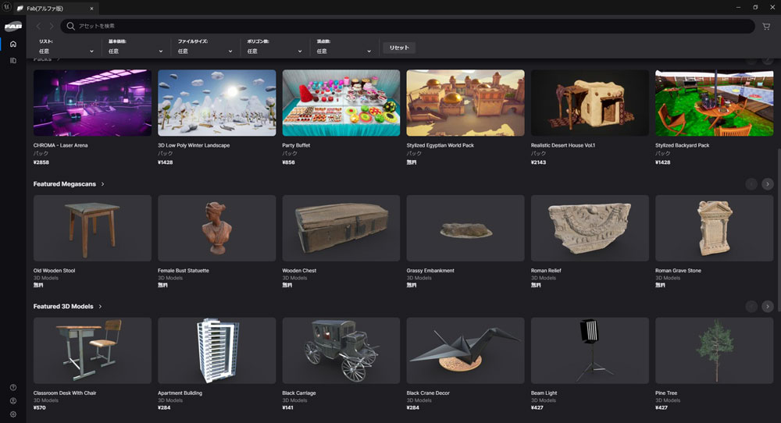781x423 pixels.
Task: Click the CHROMA - Laser Arena title
Action: point(60,145)
